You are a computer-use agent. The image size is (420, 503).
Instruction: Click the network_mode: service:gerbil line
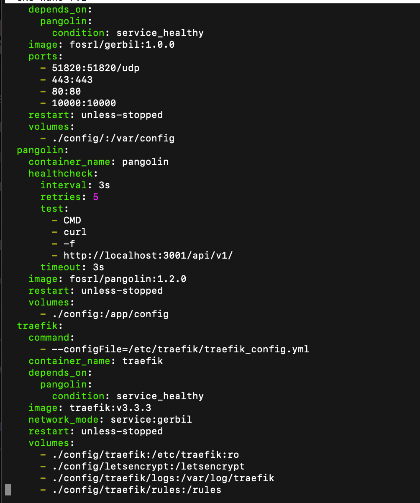pos(110,419)
